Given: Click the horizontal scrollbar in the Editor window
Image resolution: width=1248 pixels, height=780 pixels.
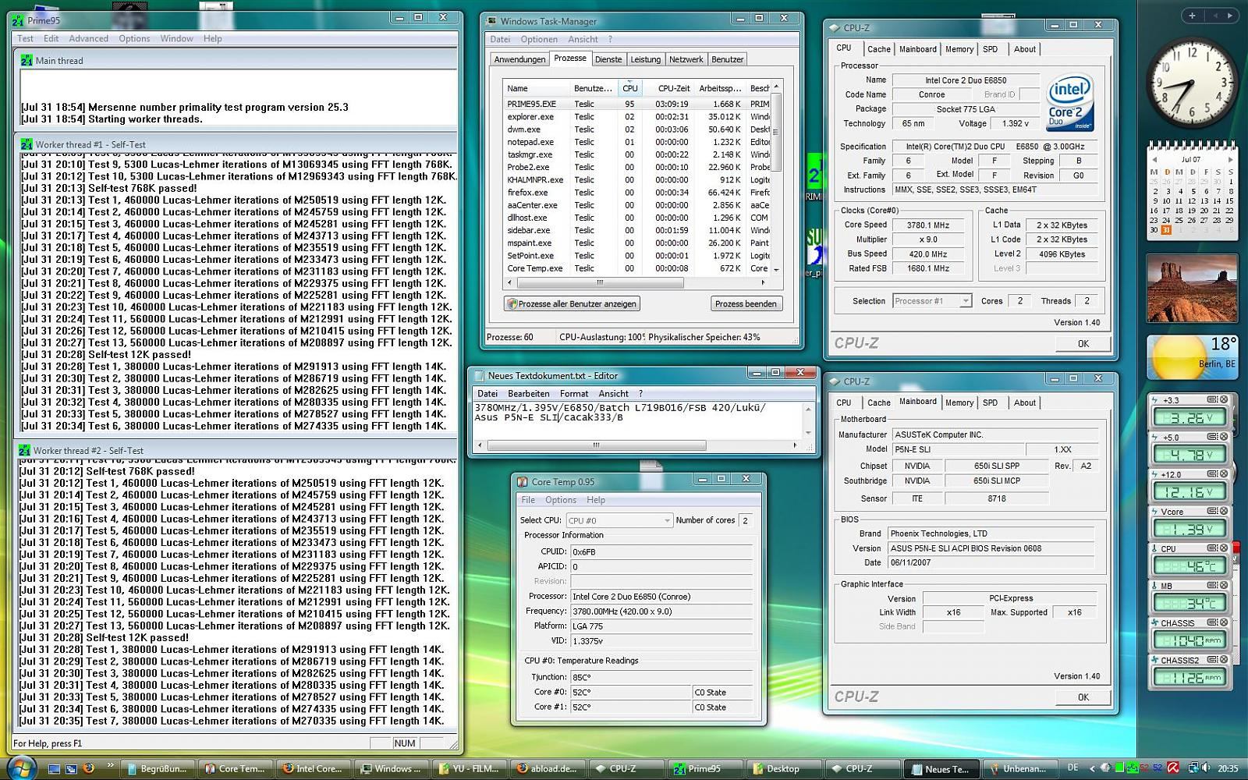Looking at the screenshot, I should pos(637,445).
